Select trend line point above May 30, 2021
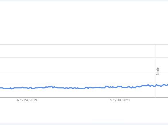168x125 pixels. [x=120, y=86]
